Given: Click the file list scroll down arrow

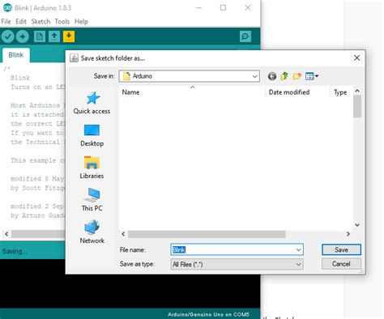Looking at the screenshot, I should pyautogui.click(x=357, y=225).
